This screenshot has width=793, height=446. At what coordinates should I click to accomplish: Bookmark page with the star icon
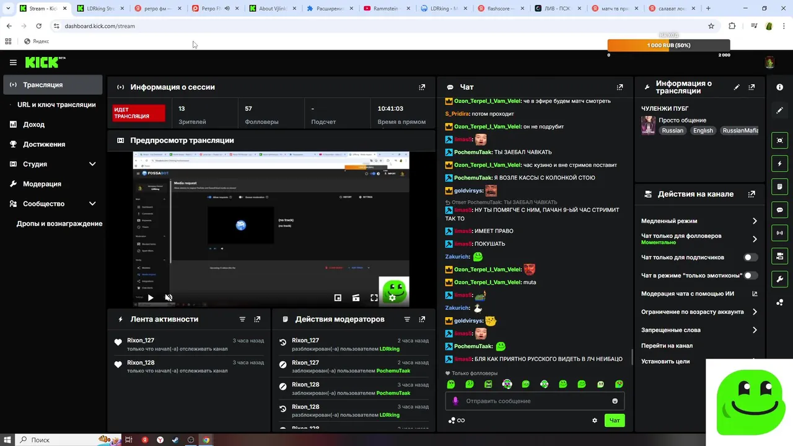(x=711, y=26)
